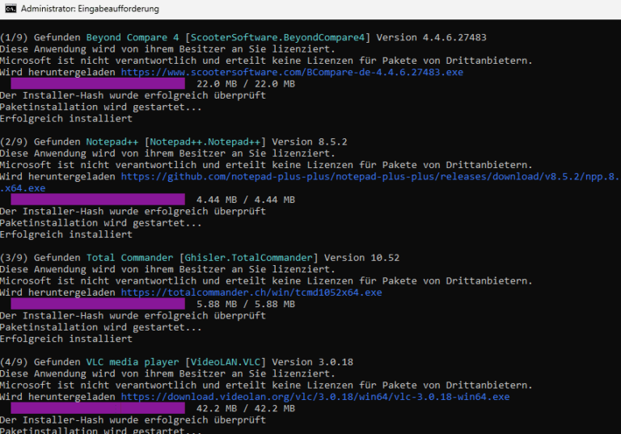Click the '(2/9) Gefunden' counter text
This screenshot has width=621, height=434.
(40, 141)
